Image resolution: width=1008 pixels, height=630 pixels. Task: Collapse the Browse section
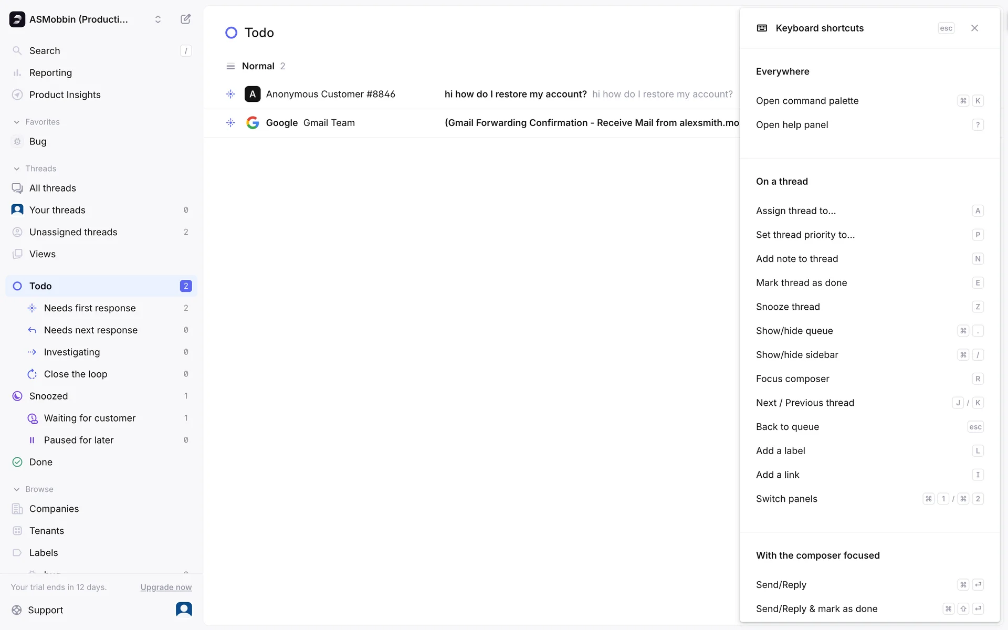coord(17,489)
